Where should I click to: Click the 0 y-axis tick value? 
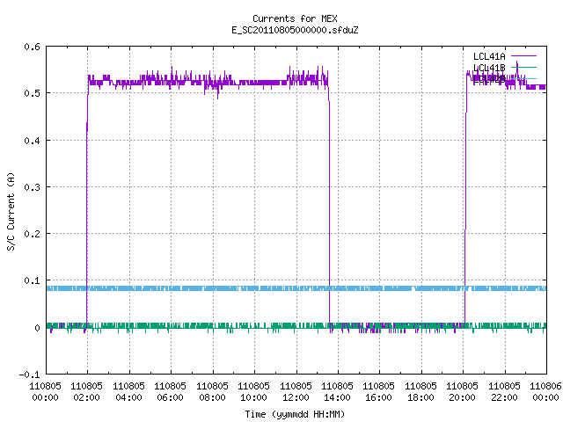tap(37, 328)
